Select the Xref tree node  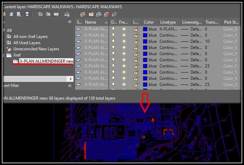(17, 55)
